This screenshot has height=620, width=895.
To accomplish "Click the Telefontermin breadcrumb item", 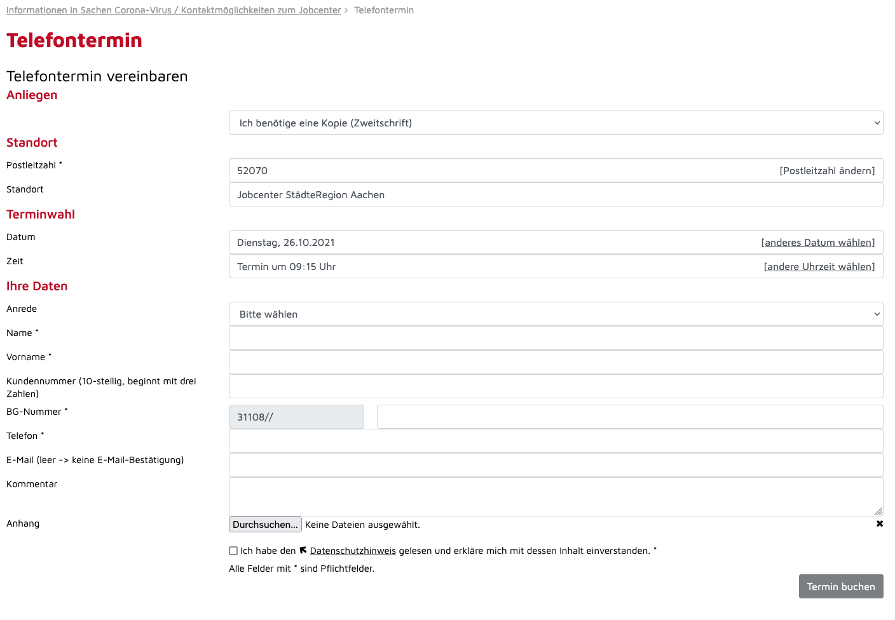I will click(x=384, y=10).
